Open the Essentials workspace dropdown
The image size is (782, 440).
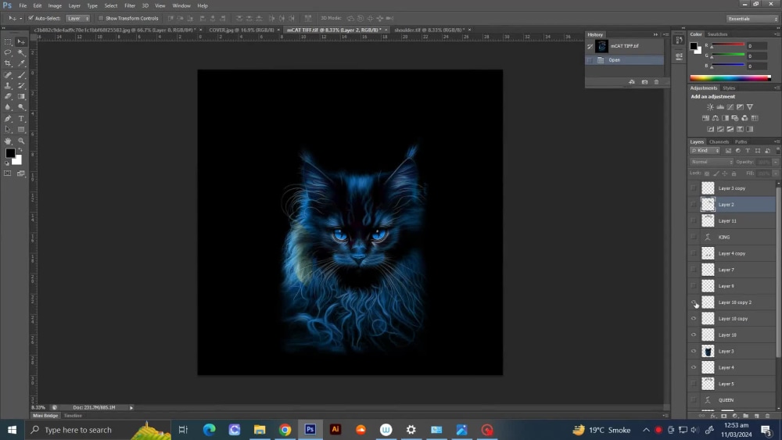click(x=752, y=19)
